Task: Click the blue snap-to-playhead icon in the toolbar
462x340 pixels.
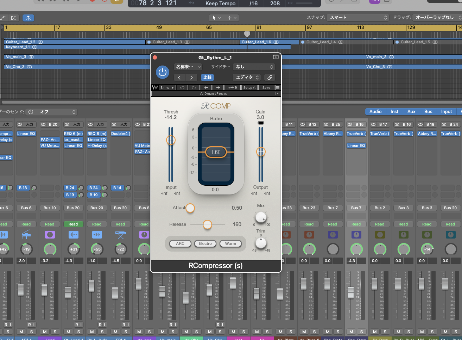Action: 29,18
